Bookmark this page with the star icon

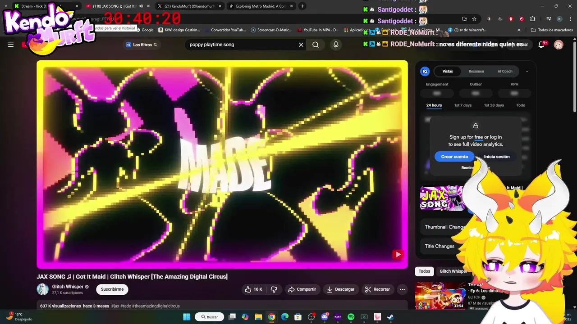tap(474, 19)
